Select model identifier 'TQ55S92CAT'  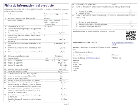pos(48,26)
